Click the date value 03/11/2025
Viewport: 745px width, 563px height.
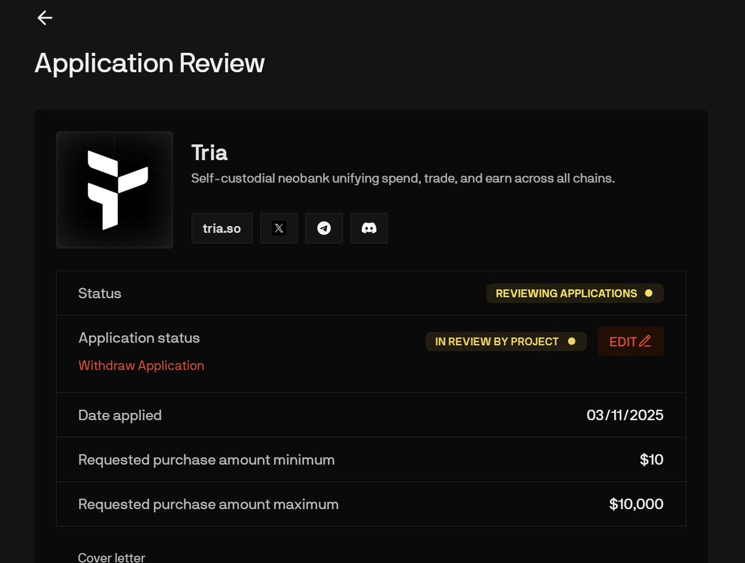625,415
